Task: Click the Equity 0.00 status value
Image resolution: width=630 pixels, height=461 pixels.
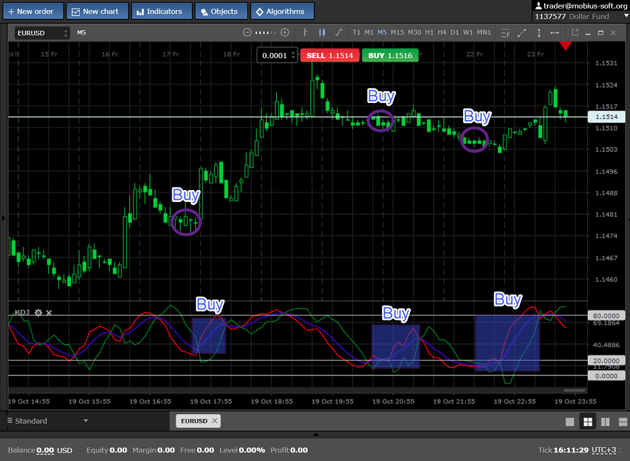Action: click(x=118, y=450)
